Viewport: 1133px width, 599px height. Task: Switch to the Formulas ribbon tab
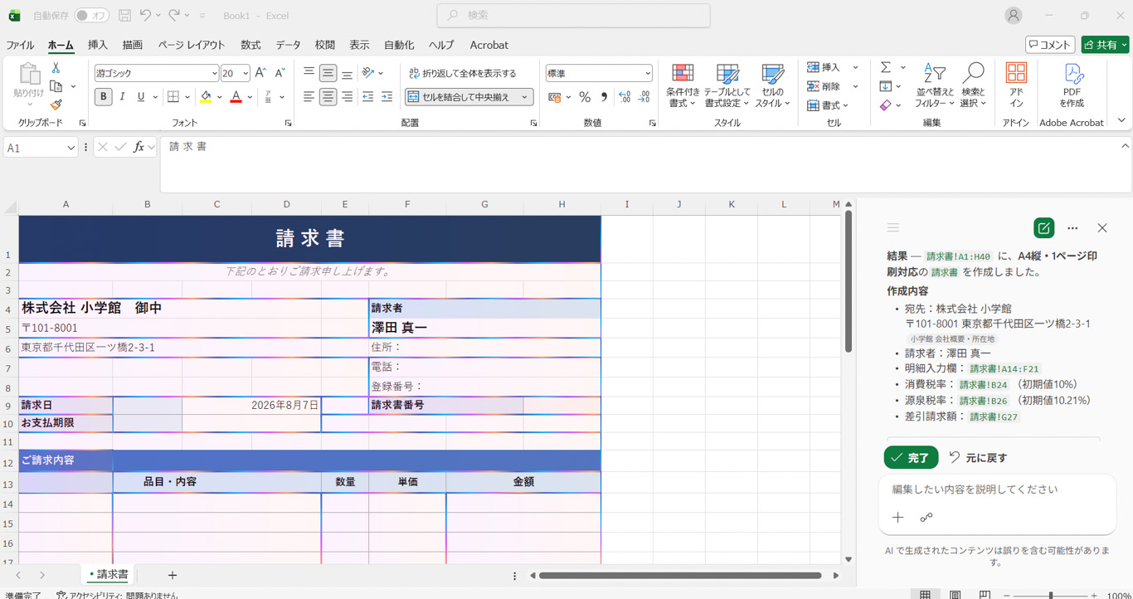[x=250, y=45]
